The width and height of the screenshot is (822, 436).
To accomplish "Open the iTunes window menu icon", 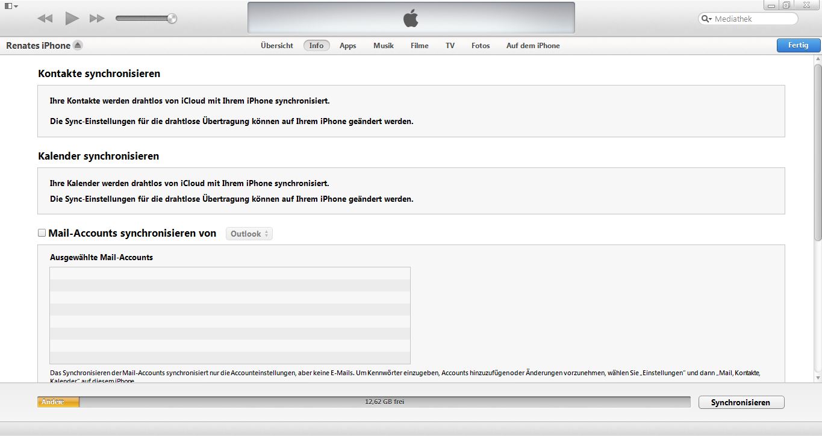I will click(11, 5).
